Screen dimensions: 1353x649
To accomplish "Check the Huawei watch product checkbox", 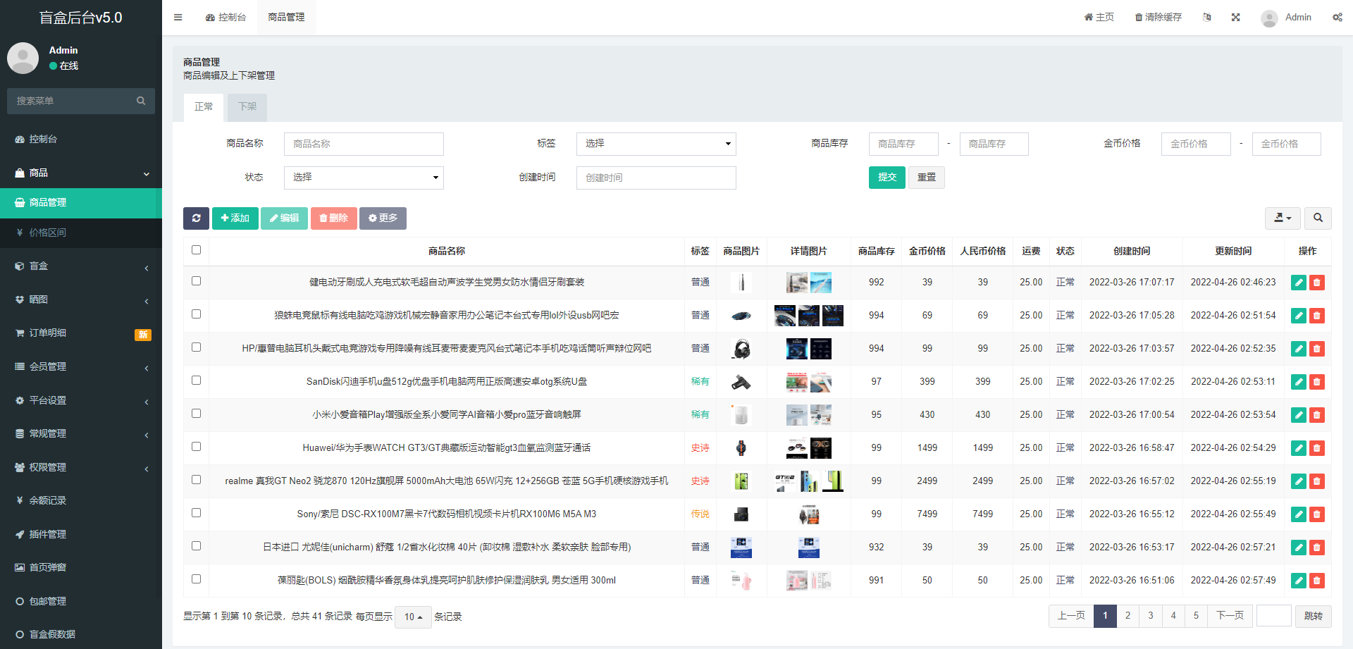I will (x=196, y=447).
